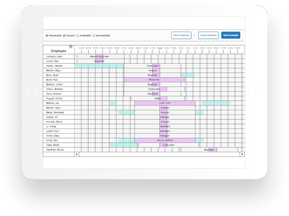Select the TRAINING block for Bone, Rob

(154, 80)
